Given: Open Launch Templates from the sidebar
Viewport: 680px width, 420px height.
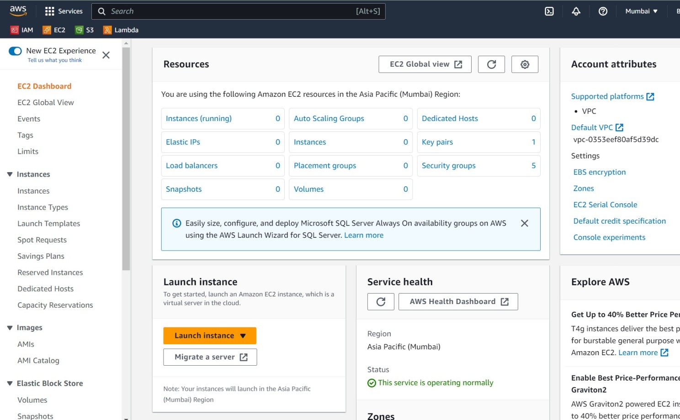Looking at the screenshot, I should (x=48, y=223).
